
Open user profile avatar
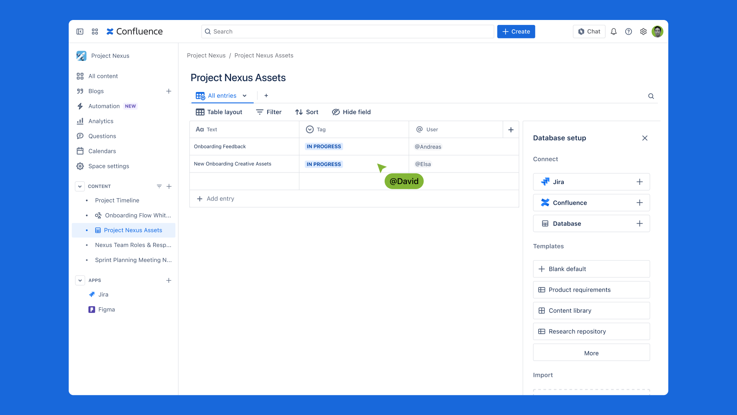(x=658, y=32)
